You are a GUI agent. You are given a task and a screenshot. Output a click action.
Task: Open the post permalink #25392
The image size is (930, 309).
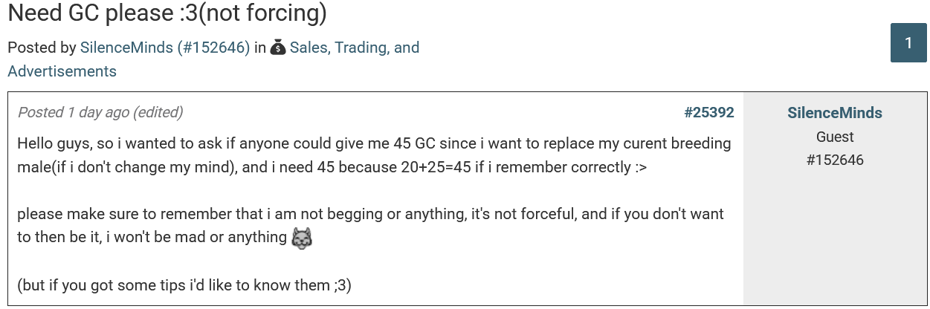tap(708, 112)
